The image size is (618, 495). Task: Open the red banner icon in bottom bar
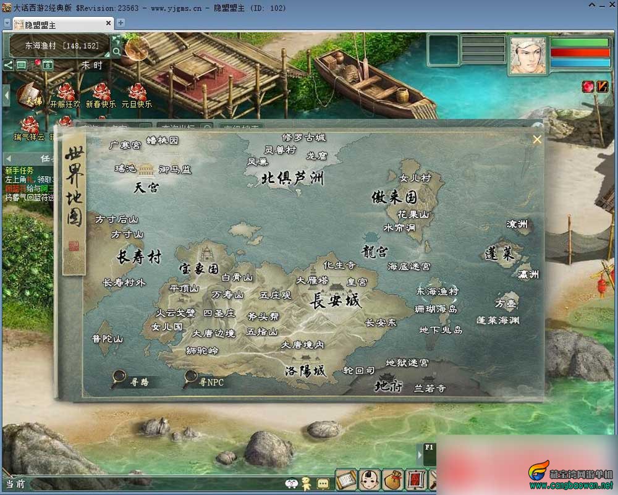415,480
